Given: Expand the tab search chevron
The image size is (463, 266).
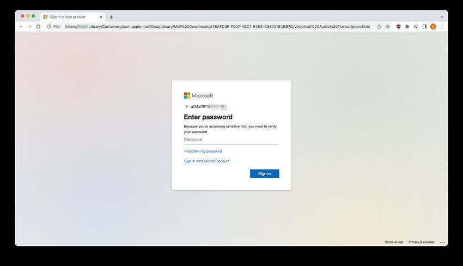Looking at the screenshot, I should (x=442, y=17).
